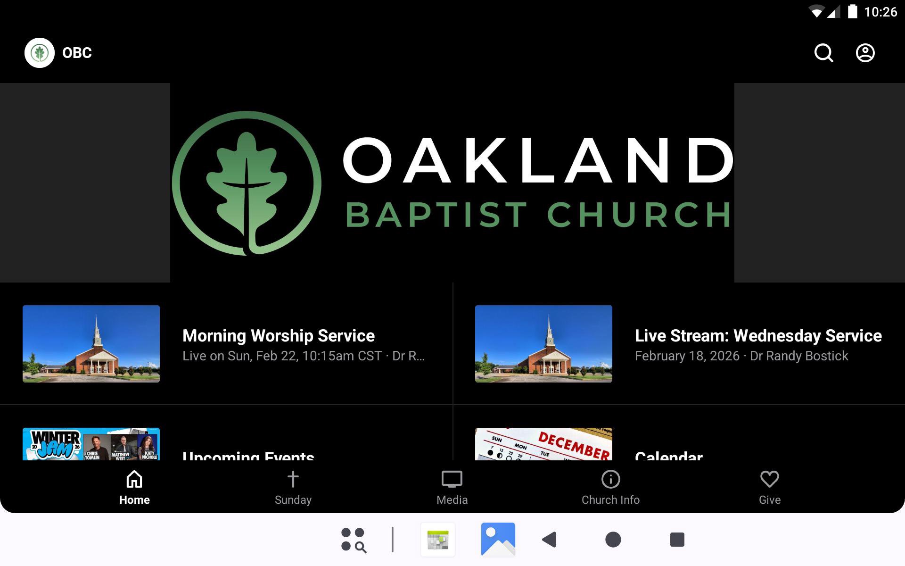This screenshot has height=566, width=905.
Task: Tap the Winter Jam events thumbnail
Action: pyautogui.click(x=91, y=444)
